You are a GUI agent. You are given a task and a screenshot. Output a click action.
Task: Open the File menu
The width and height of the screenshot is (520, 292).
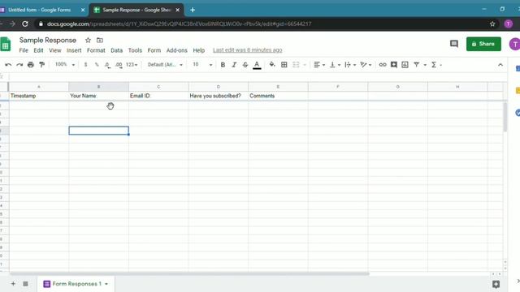pyautogui.click(x=24, y=50)
